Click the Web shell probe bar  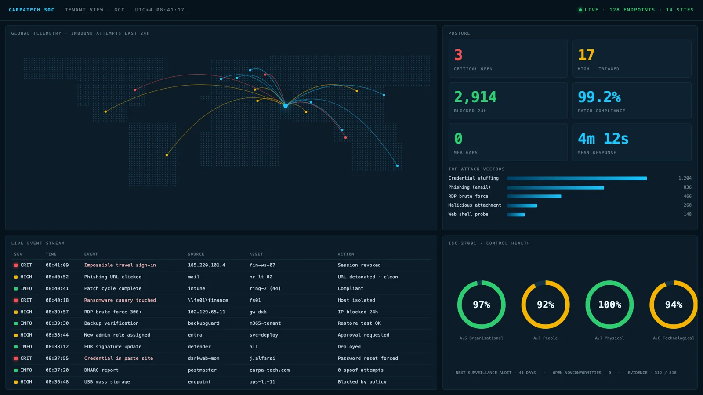(516, 215)
